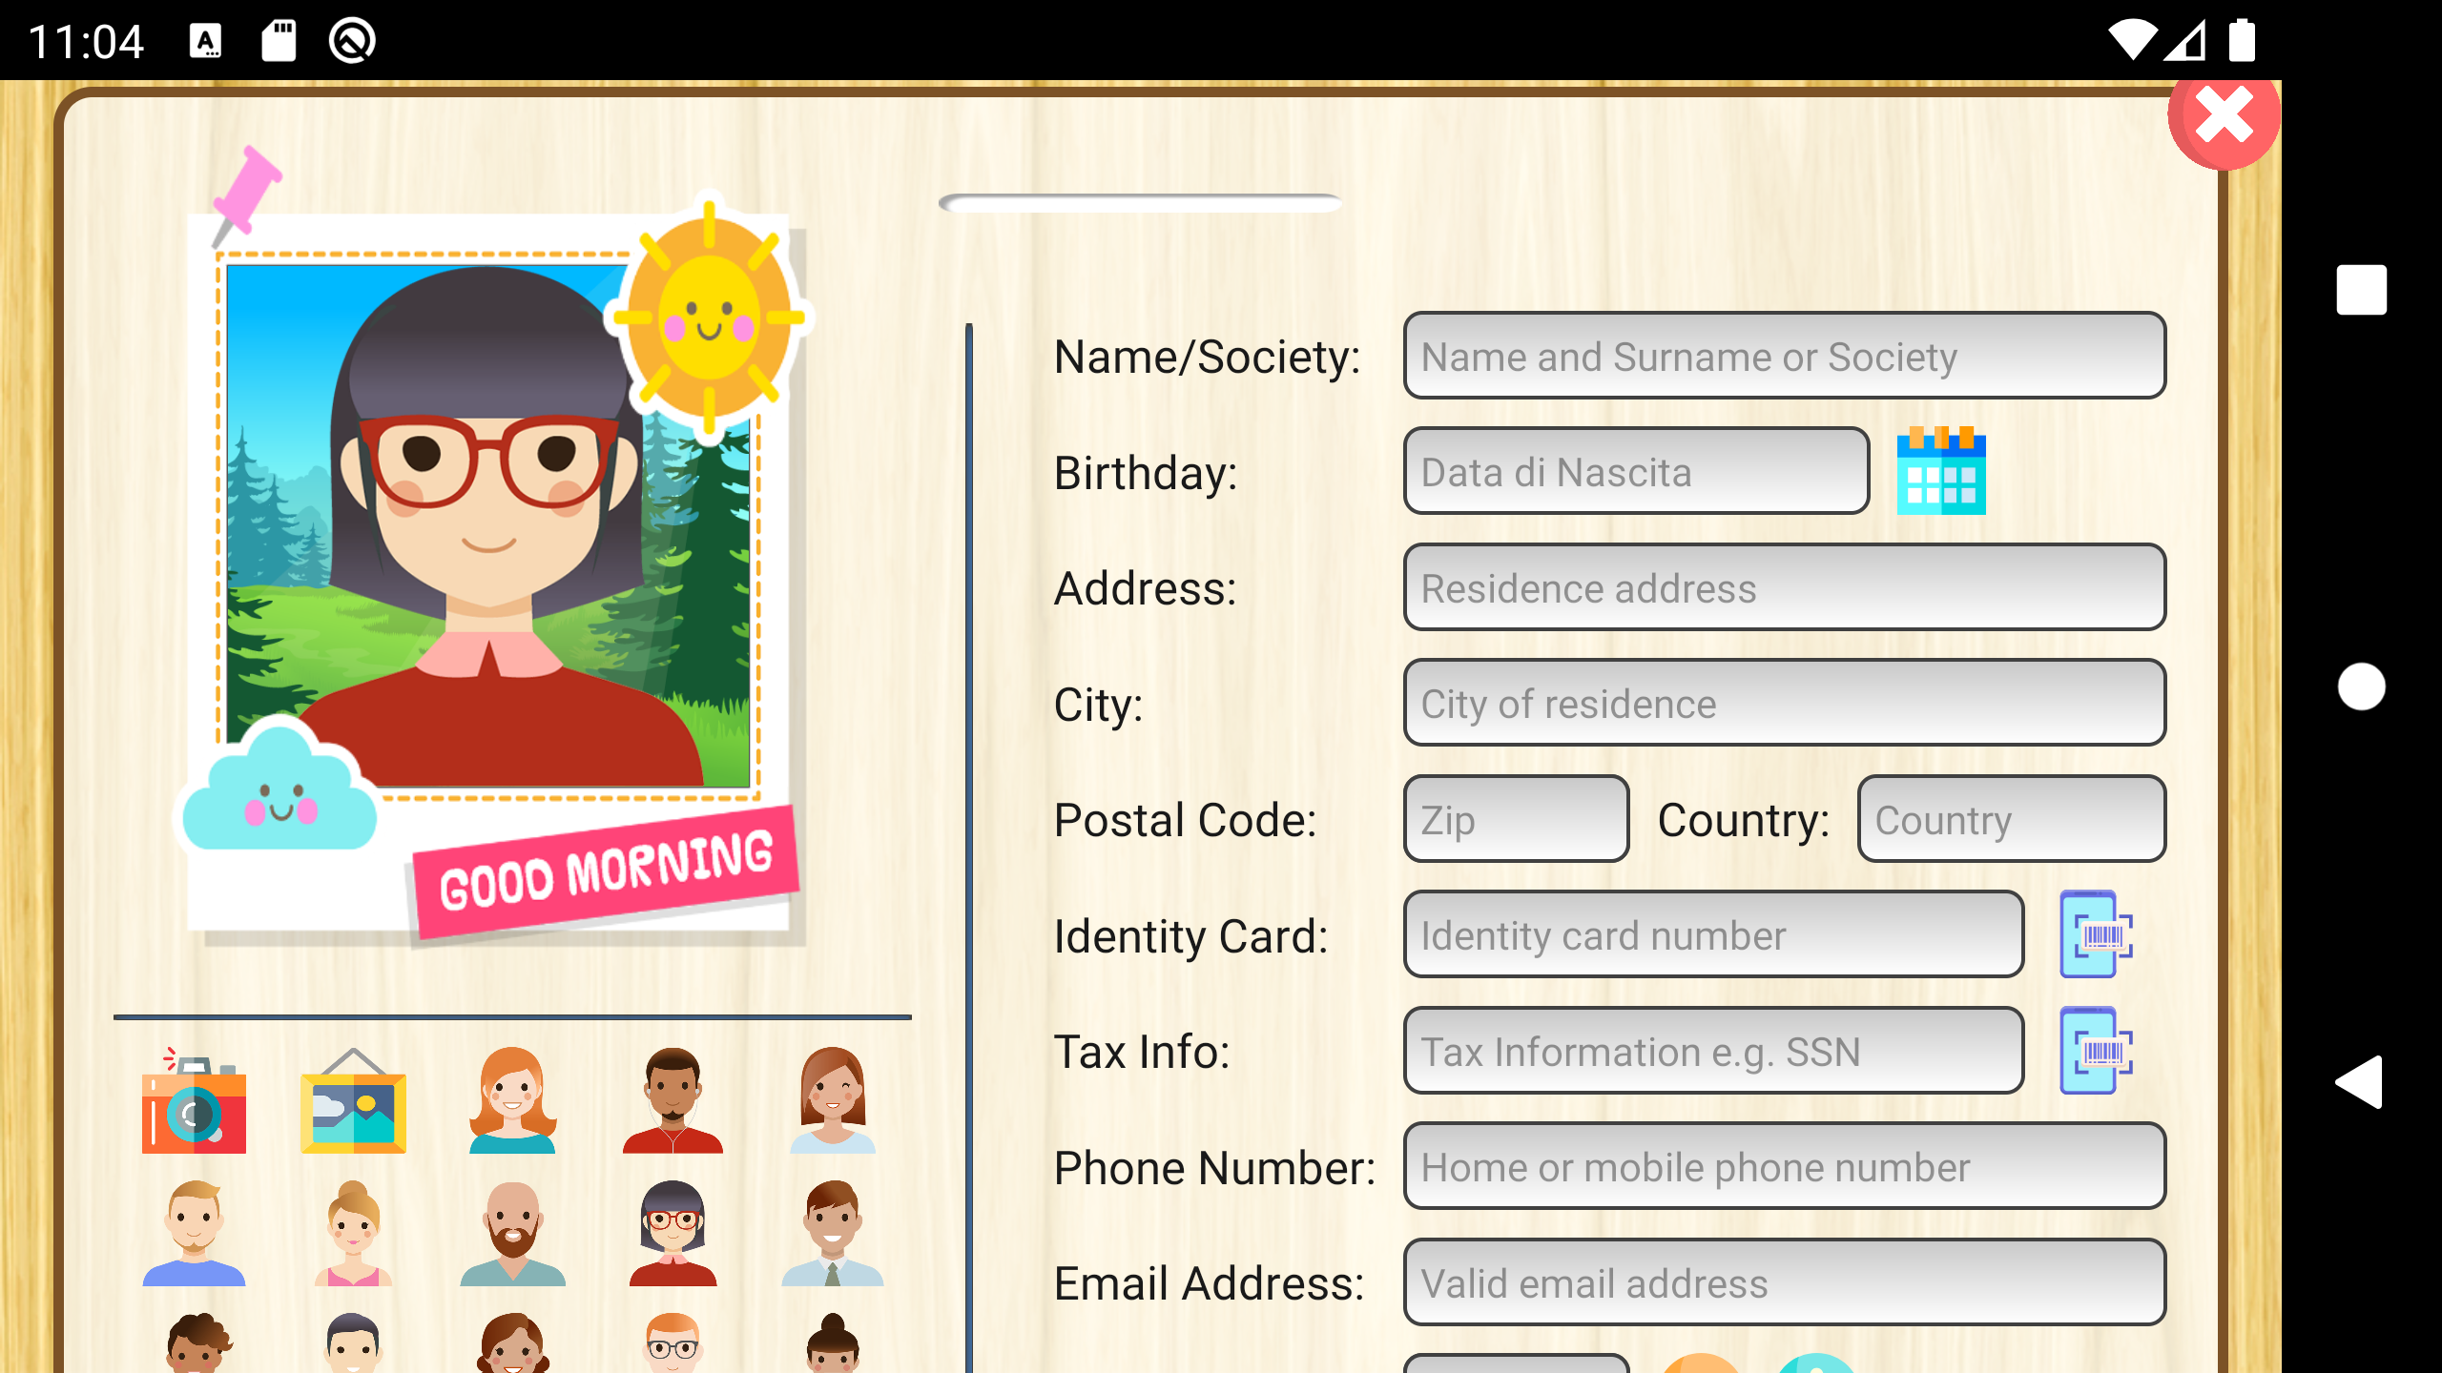
Task: Click the Name and Surname or Society field
Action: [1784, 356]
